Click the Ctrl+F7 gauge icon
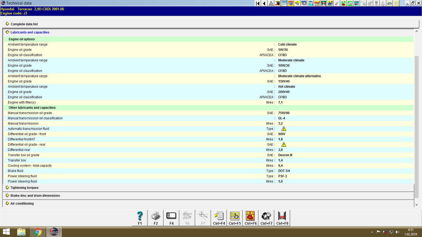The height and width of the screenshot is (237, 422). tap(266, 218)
